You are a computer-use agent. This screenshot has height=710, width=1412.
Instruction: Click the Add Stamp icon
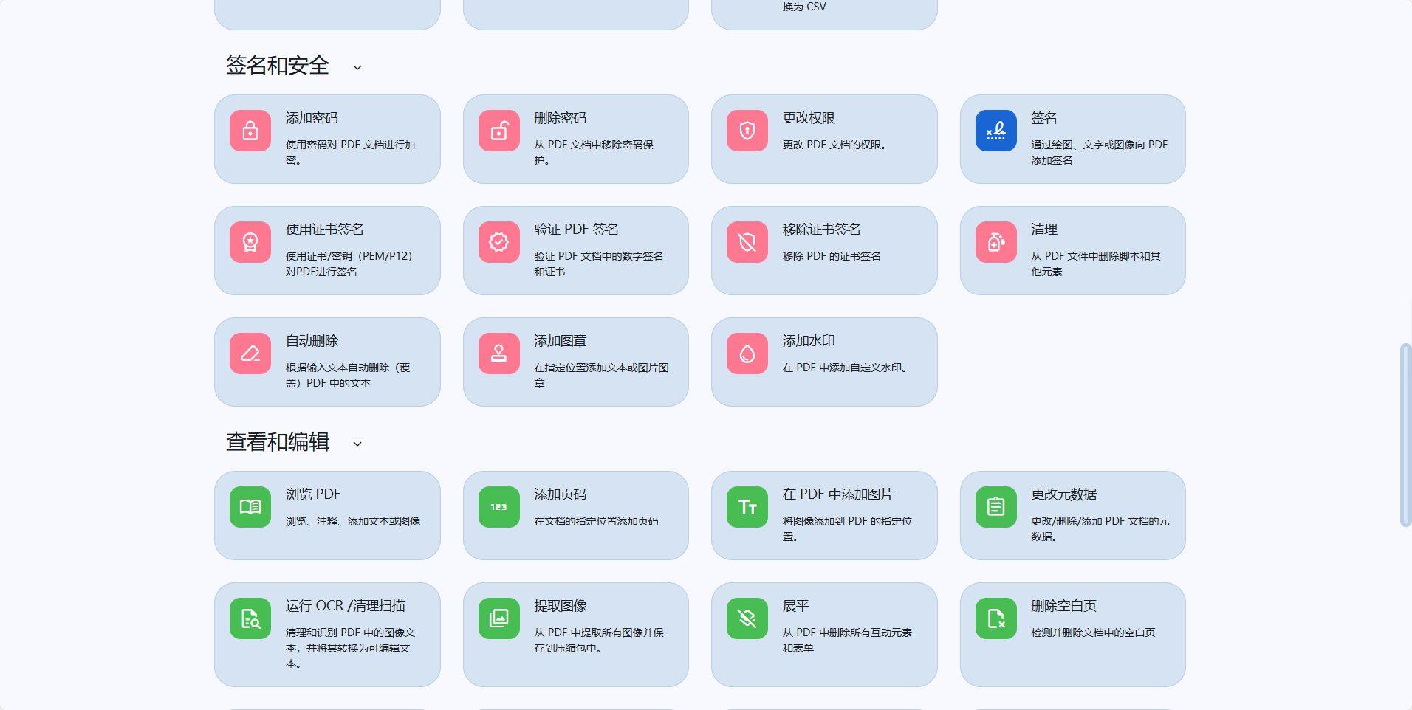[x=498, y=354]
